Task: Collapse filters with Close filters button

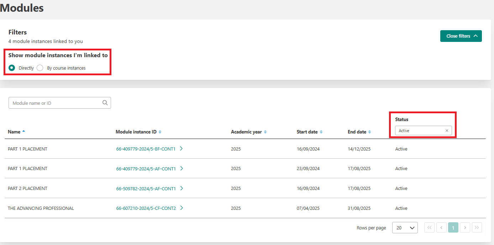Action: [461, 36]
